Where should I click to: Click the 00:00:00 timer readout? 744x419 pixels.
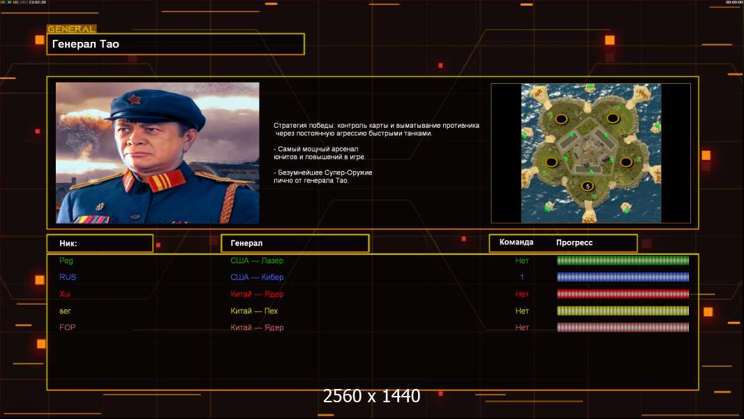click(x=734, y=2)
